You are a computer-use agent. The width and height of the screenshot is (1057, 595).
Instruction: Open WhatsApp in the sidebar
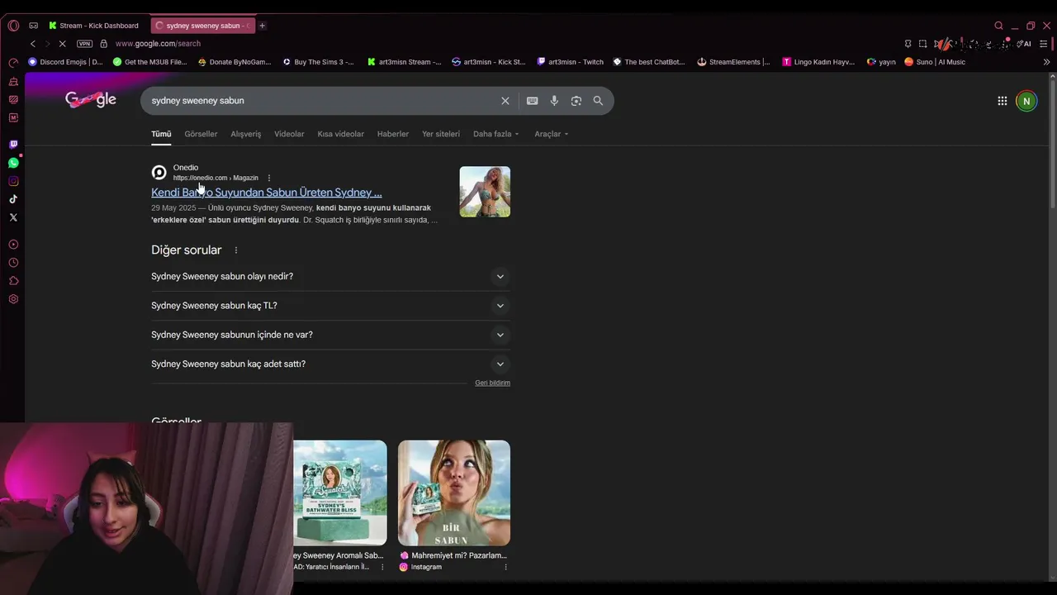pyautogui.click(x=13, y=163)
